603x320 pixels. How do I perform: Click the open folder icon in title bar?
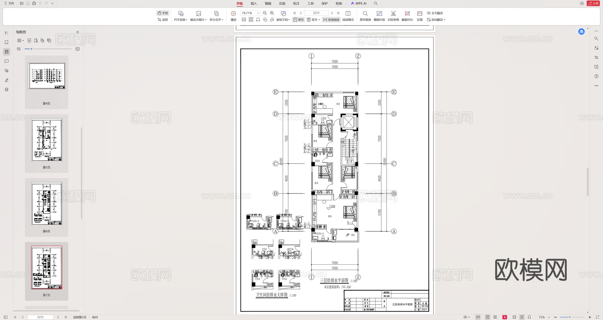tap(22, 3)
